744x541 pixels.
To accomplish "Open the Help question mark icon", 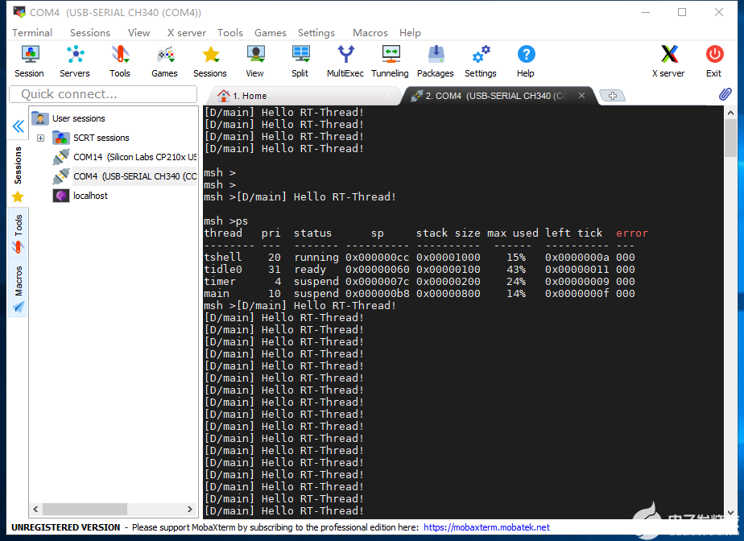I will click(525, 61).
